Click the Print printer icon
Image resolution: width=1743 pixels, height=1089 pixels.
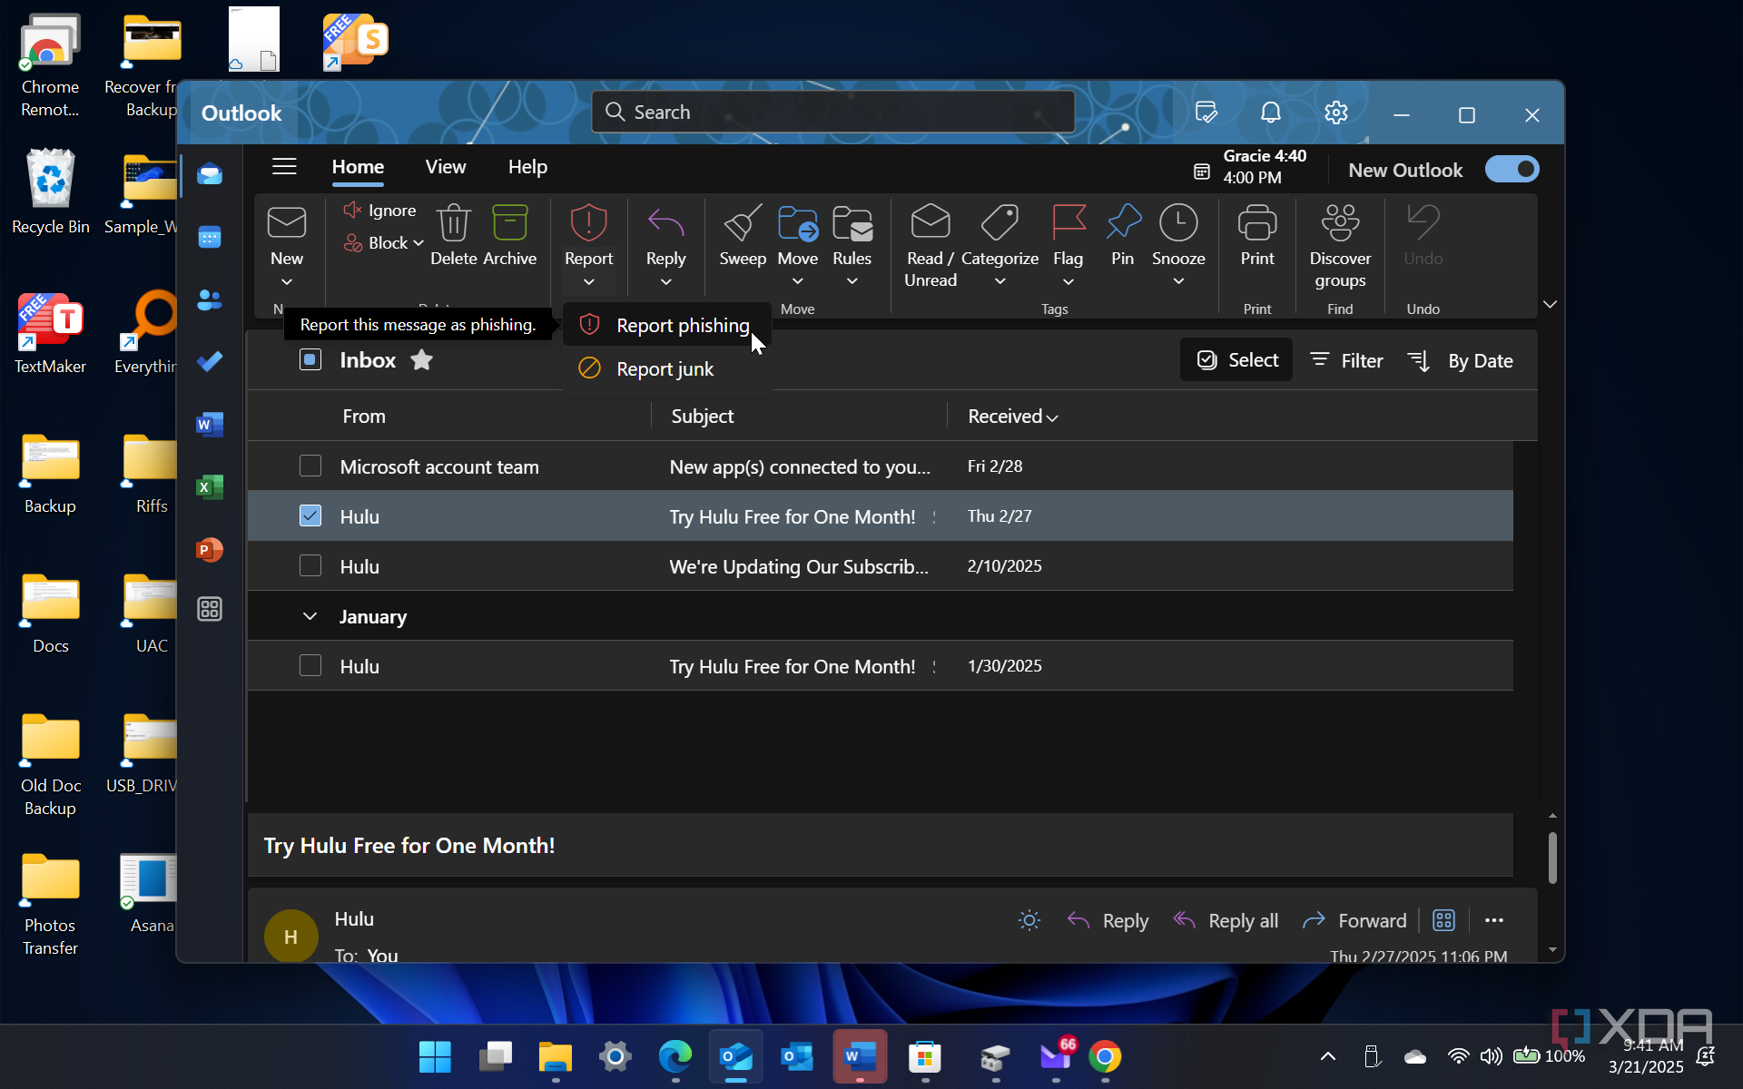[x=1257, y=223]
